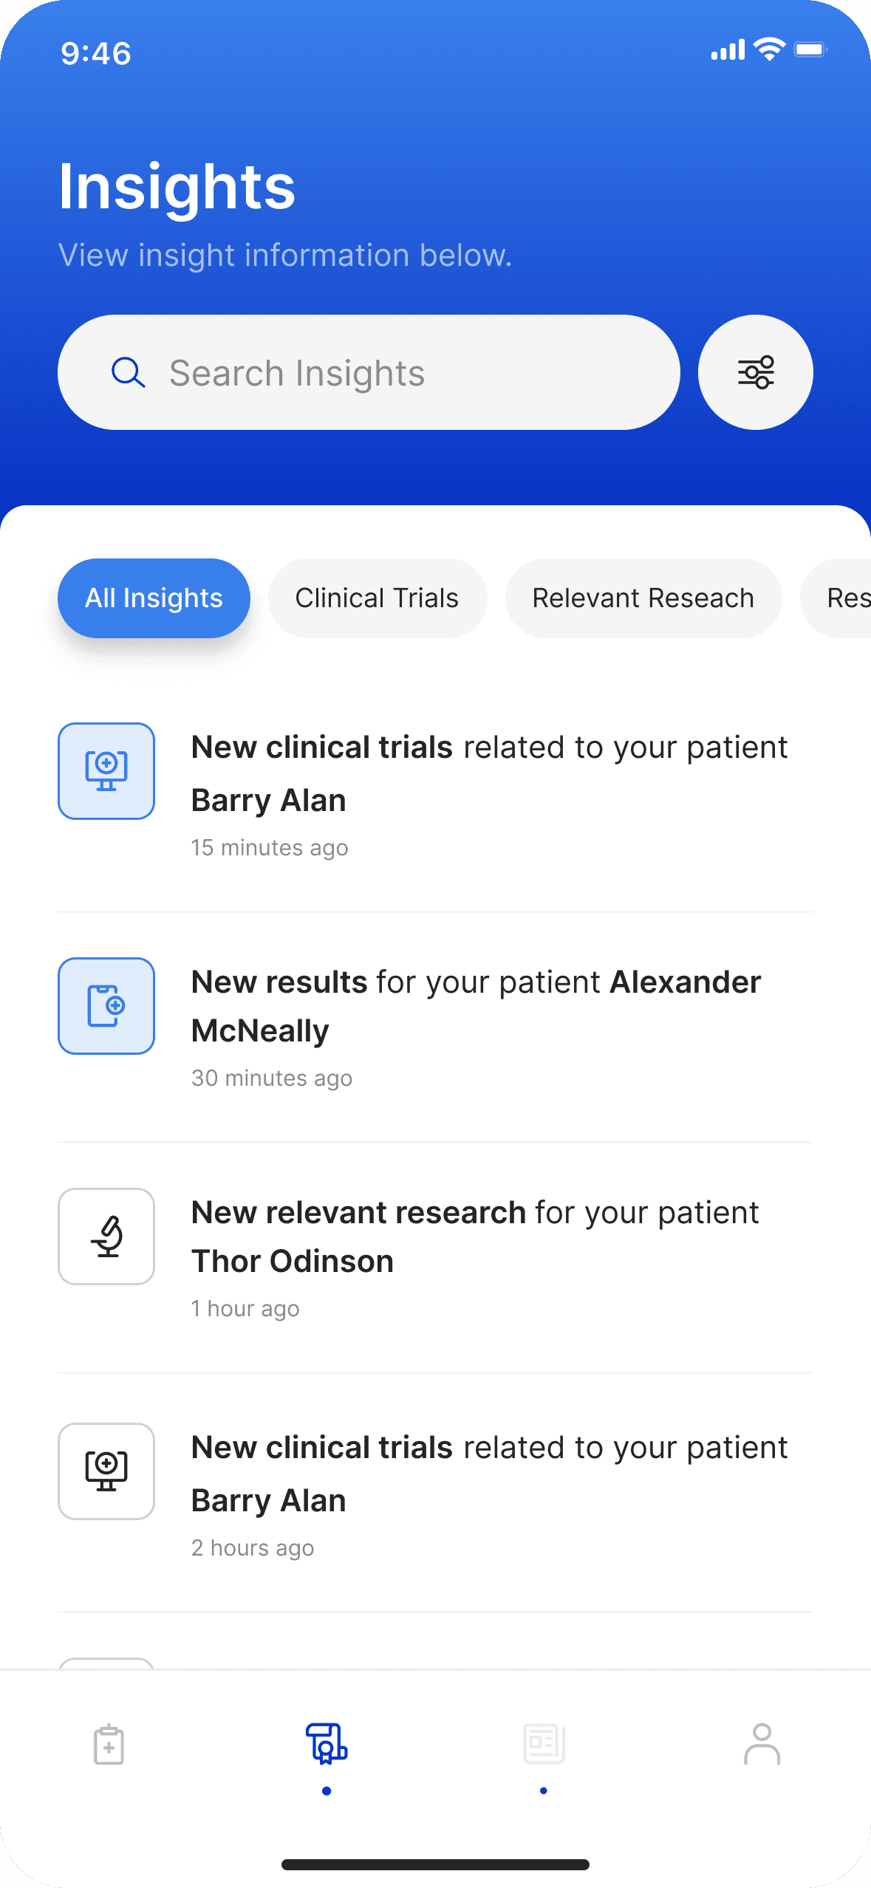Tap the clinical trials icon from 2 hours ago

tap(106, 1471)
